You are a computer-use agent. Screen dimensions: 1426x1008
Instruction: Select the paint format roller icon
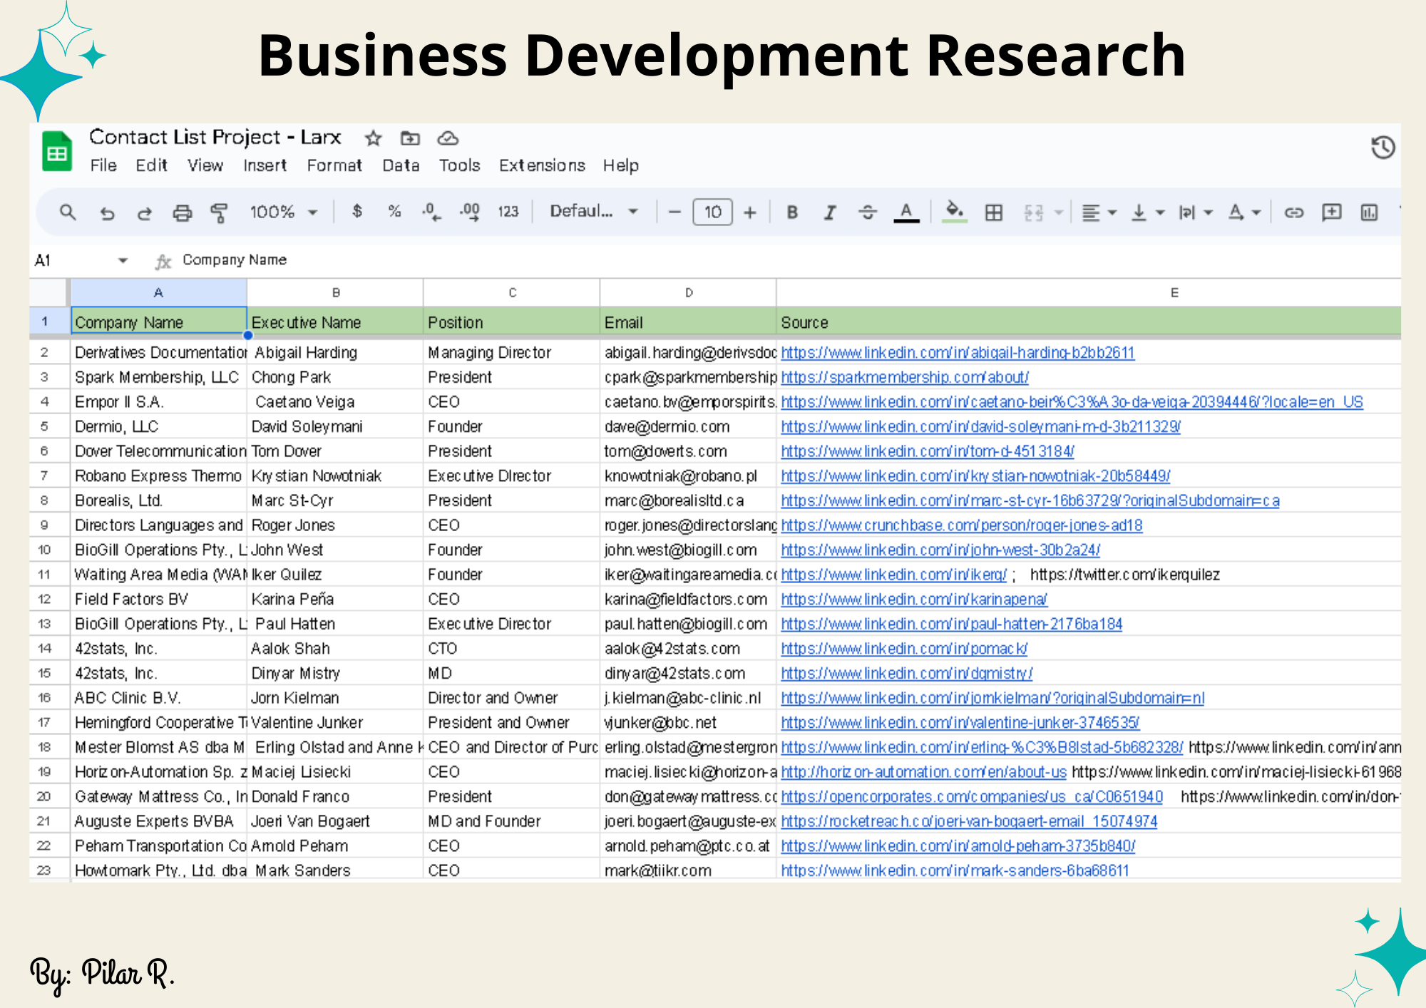(x=219, y=212)
